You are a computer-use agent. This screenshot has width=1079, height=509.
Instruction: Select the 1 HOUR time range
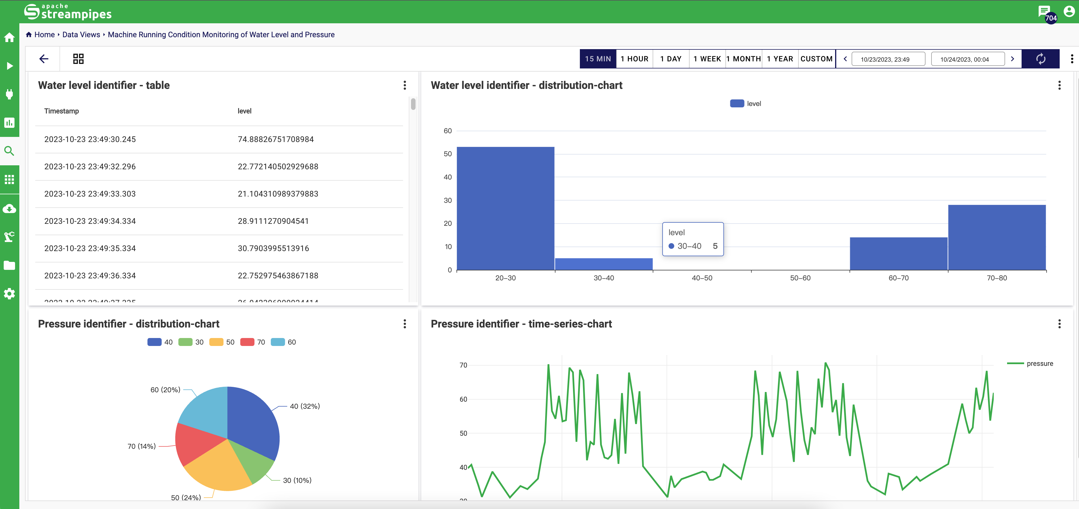tap(634, 59)
